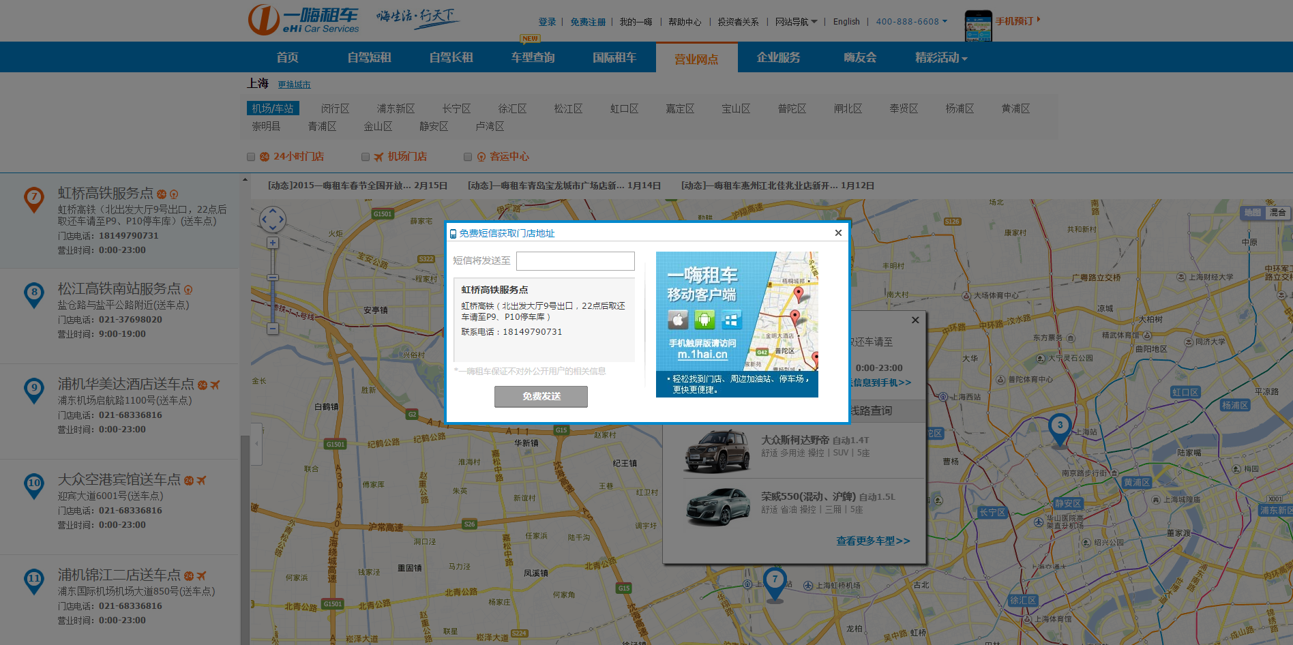This screenshot has width=1293, height=645.
Task: Click the 更换城市 link
Action: [x=294, y=85]
